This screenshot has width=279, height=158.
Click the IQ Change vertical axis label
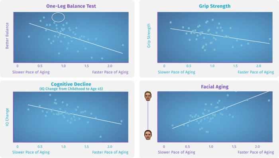(7, 117)
